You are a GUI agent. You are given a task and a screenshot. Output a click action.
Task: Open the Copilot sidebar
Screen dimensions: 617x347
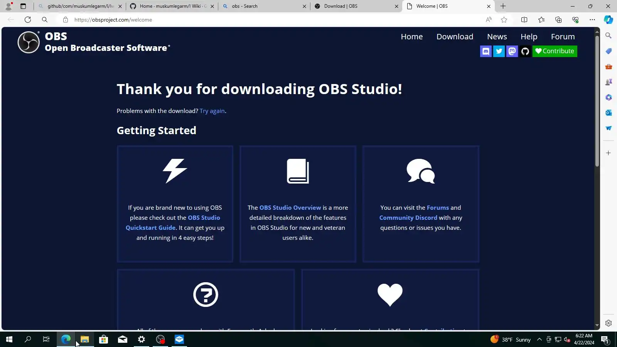[609, 20]
